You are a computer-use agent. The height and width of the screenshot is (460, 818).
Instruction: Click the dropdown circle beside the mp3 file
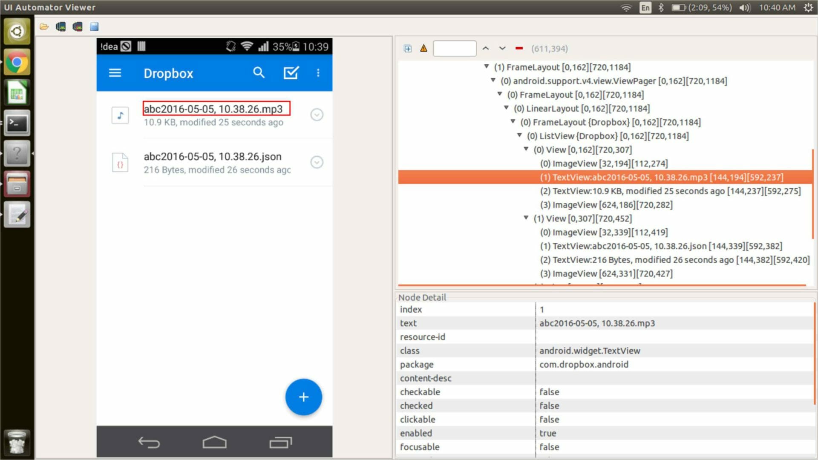pyautogui.click(x=317, y=115)
